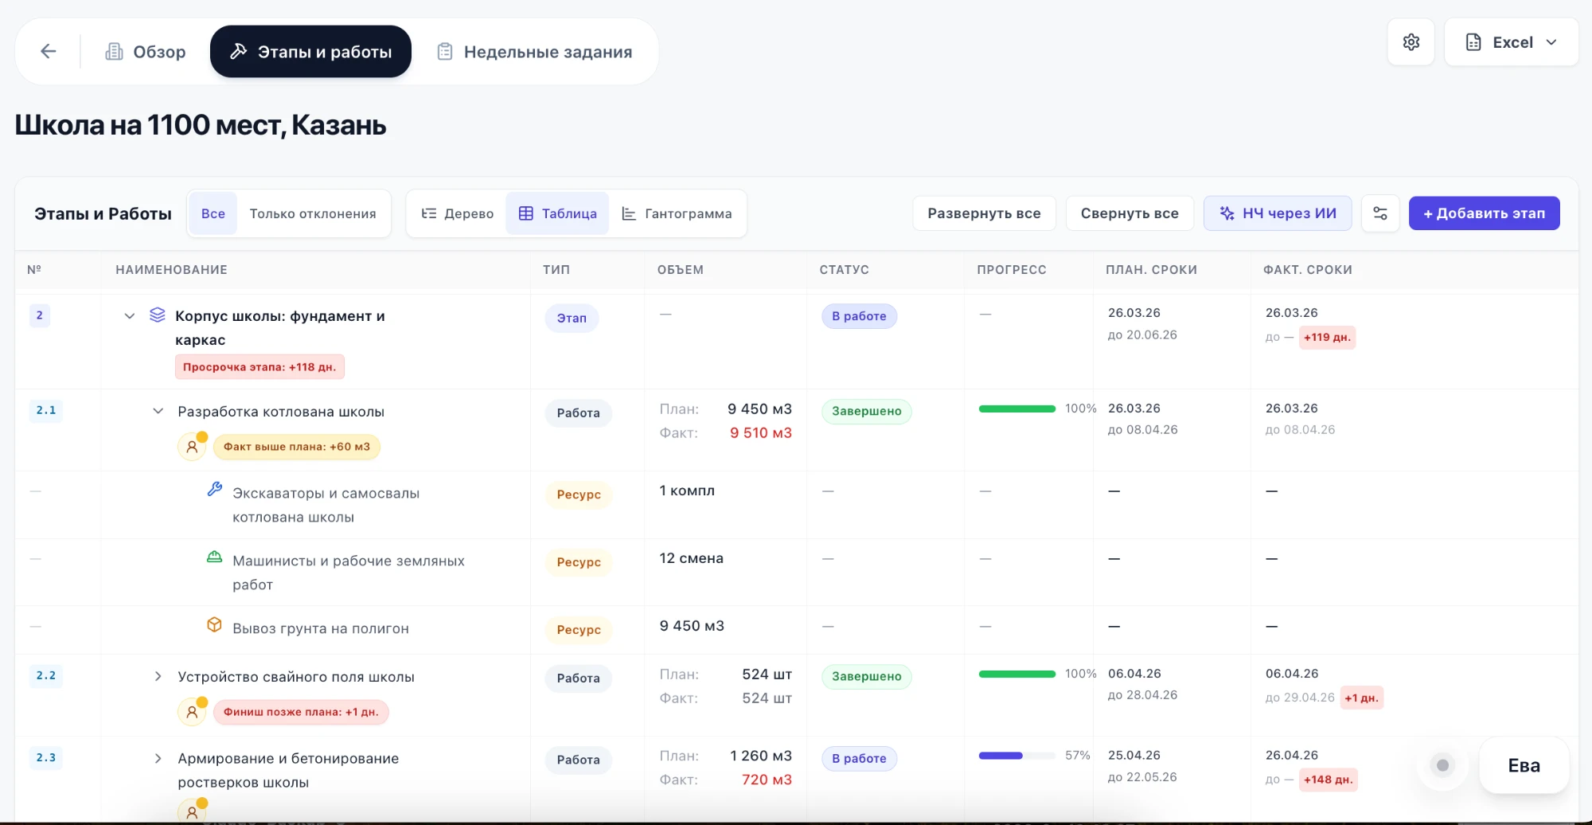Viewport: 1592px width, 825px height.
Task: Open the Excel export dropdown
Action: (x=1511, y=42)
